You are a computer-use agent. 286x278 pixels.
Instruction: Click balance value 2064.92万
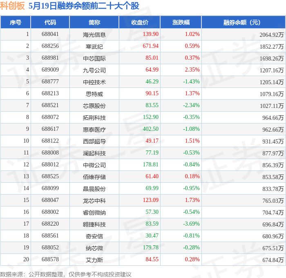coord(272,34)
